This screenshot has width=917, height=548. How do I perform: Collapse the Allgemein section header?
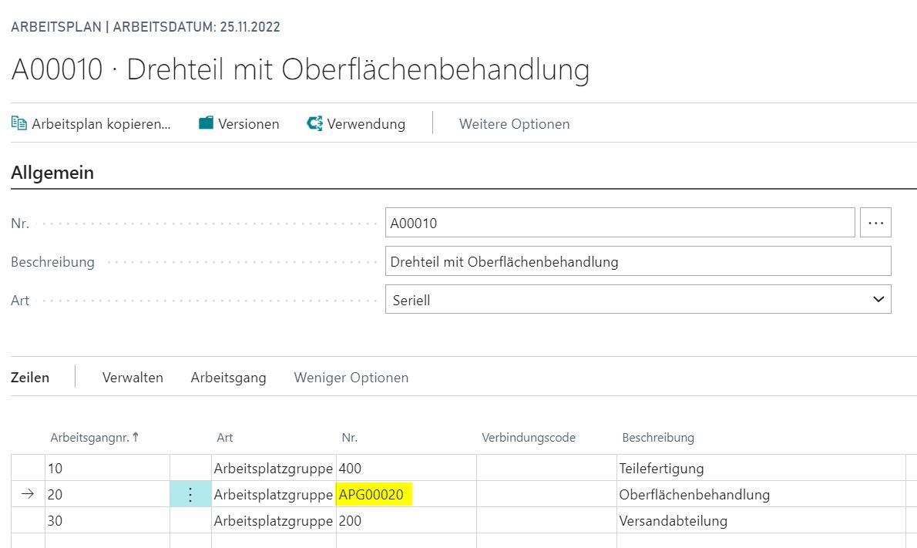coord(52,173)
